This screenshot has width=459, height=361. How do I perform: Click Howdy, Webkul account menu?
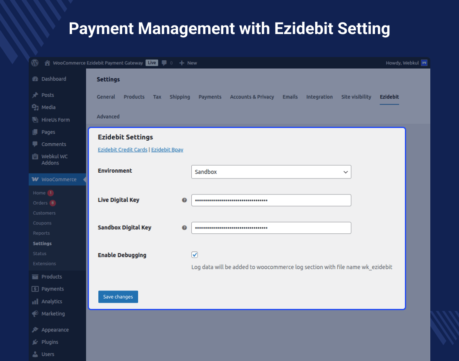tap(402, 63)
